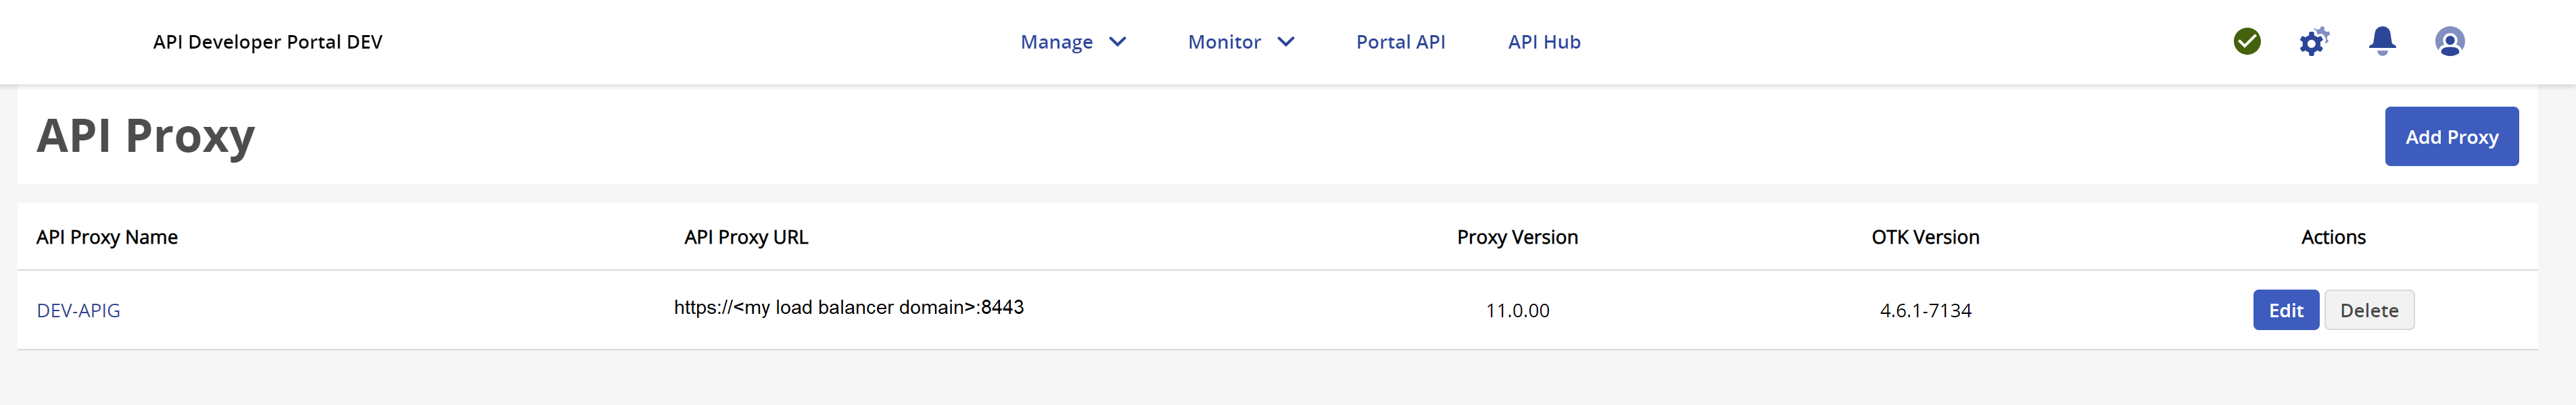The height and width of the screenshot is (405, 2576).
Task: Click the 4.6.1-7134 OTK version value
Action: [x=1925, y=310]
